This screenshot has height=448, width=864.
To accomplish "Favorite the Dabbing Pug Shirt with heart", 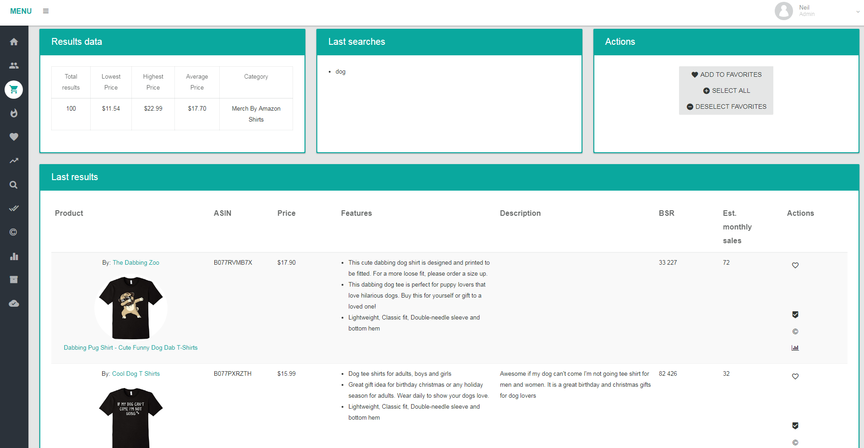I will pos(795,265).
